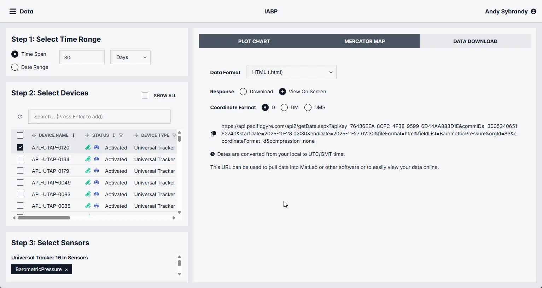The height and width of the screenshot is (288, 542).
Task: Click the signal icon for APL-UTAP-0179
Action: [x=97, y=171]
